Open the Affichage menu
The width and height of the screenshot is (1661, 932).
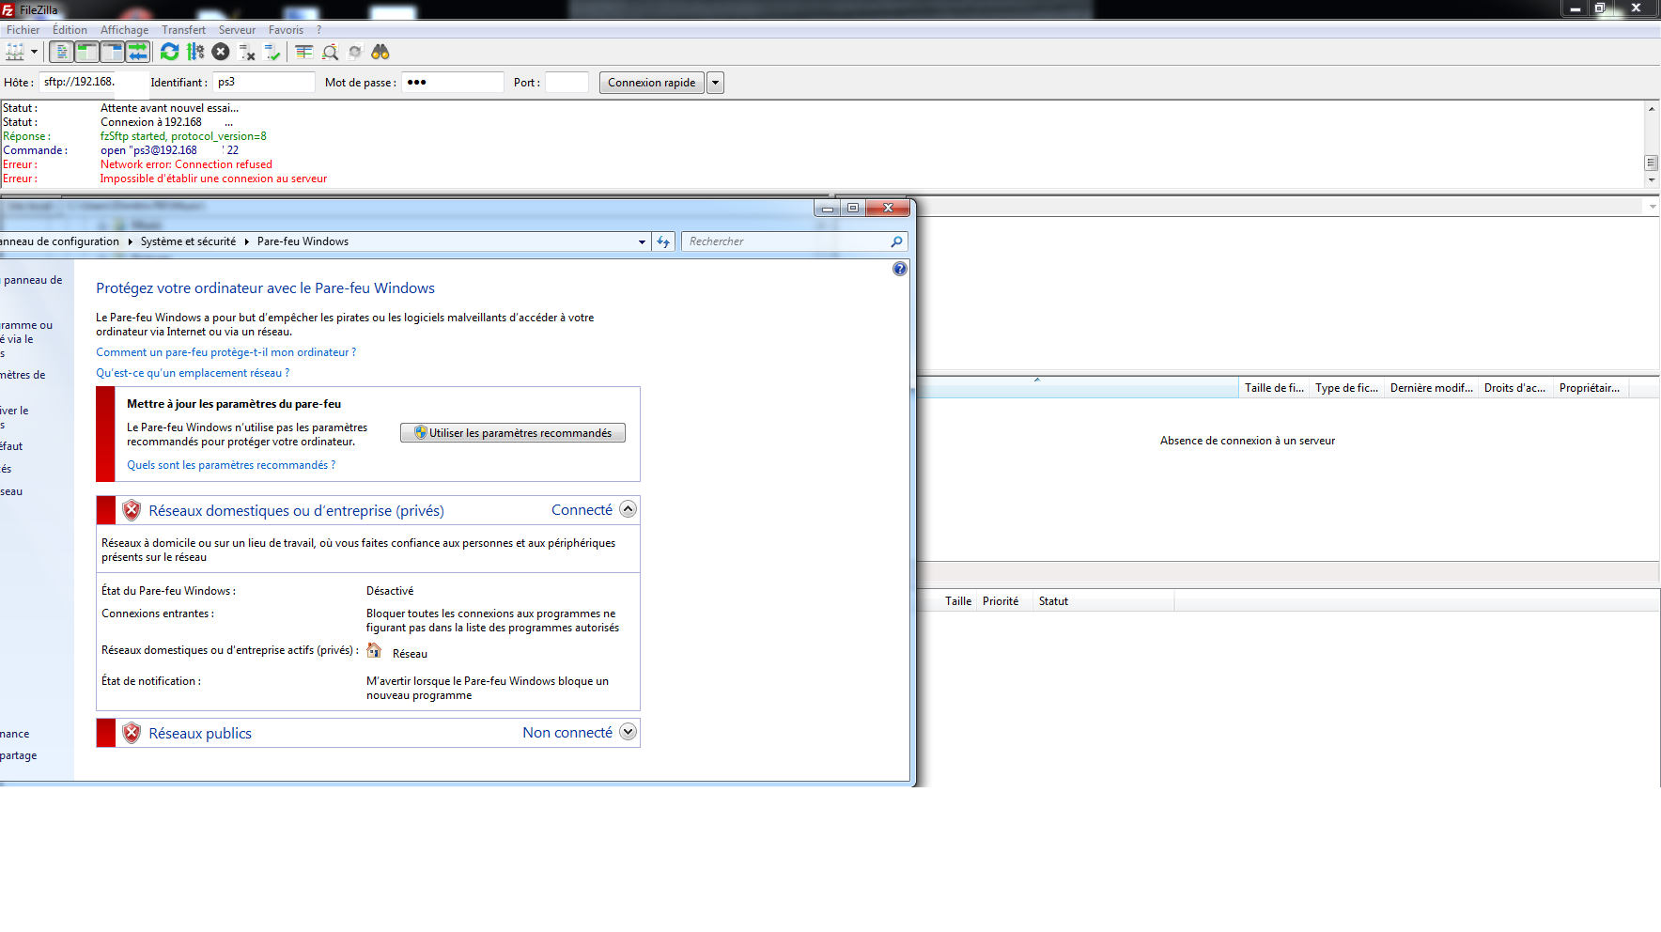[124, 30]
